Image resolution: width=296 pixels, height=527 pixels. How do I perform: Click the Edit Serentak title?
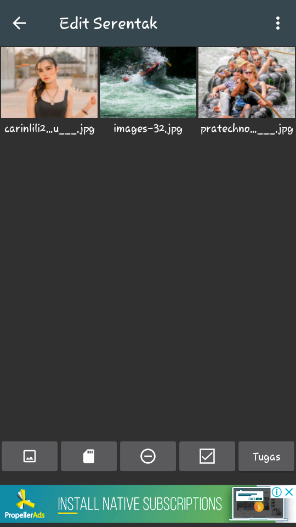pos(109,23)
